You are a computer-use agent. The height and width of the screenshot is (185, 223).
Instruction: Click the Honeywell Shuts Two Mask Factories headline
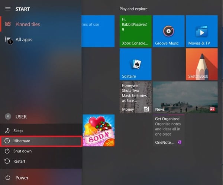coord(134,93)
